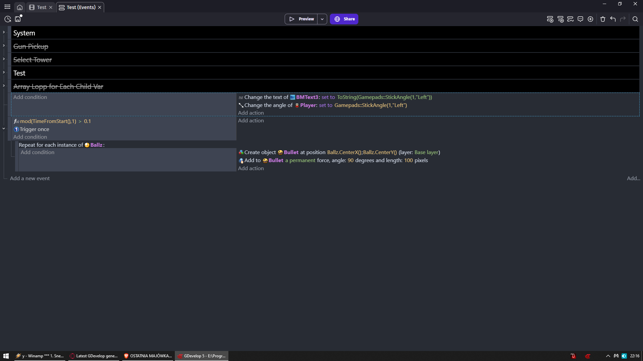The image size is (643, 361).
Task: Open version history with the clock icon
Action: coord(7,19)
